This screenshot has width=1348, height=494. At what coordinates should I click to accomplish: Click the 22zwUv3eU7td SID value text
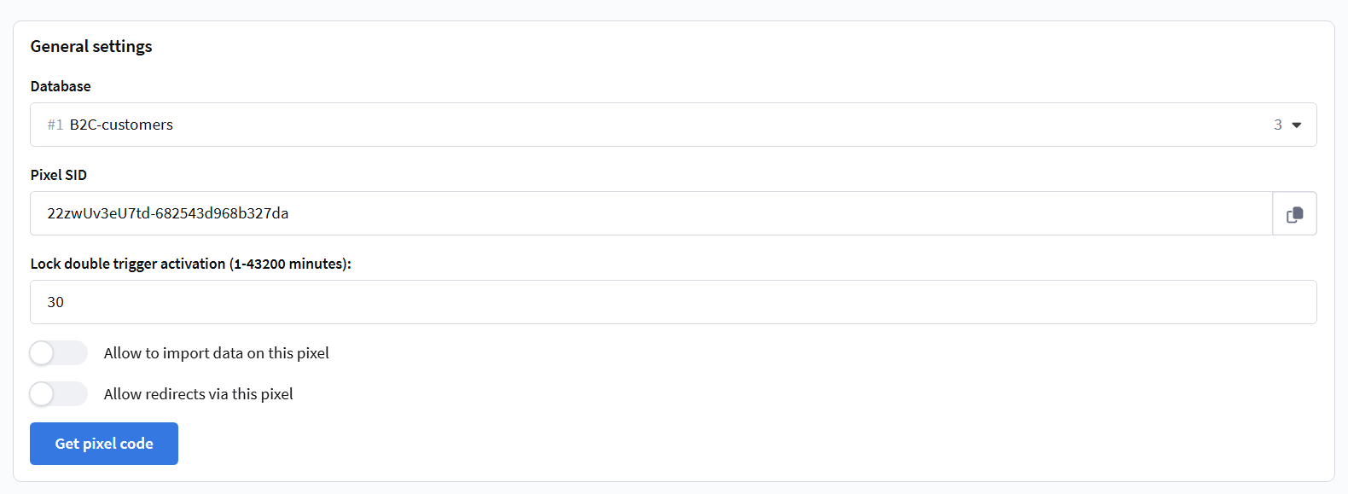click(x=167, y=213)
